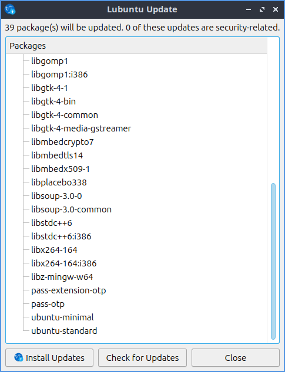
Task: Select libgtk-4-media-gstreamer in the list
Action: click(81, 128)
